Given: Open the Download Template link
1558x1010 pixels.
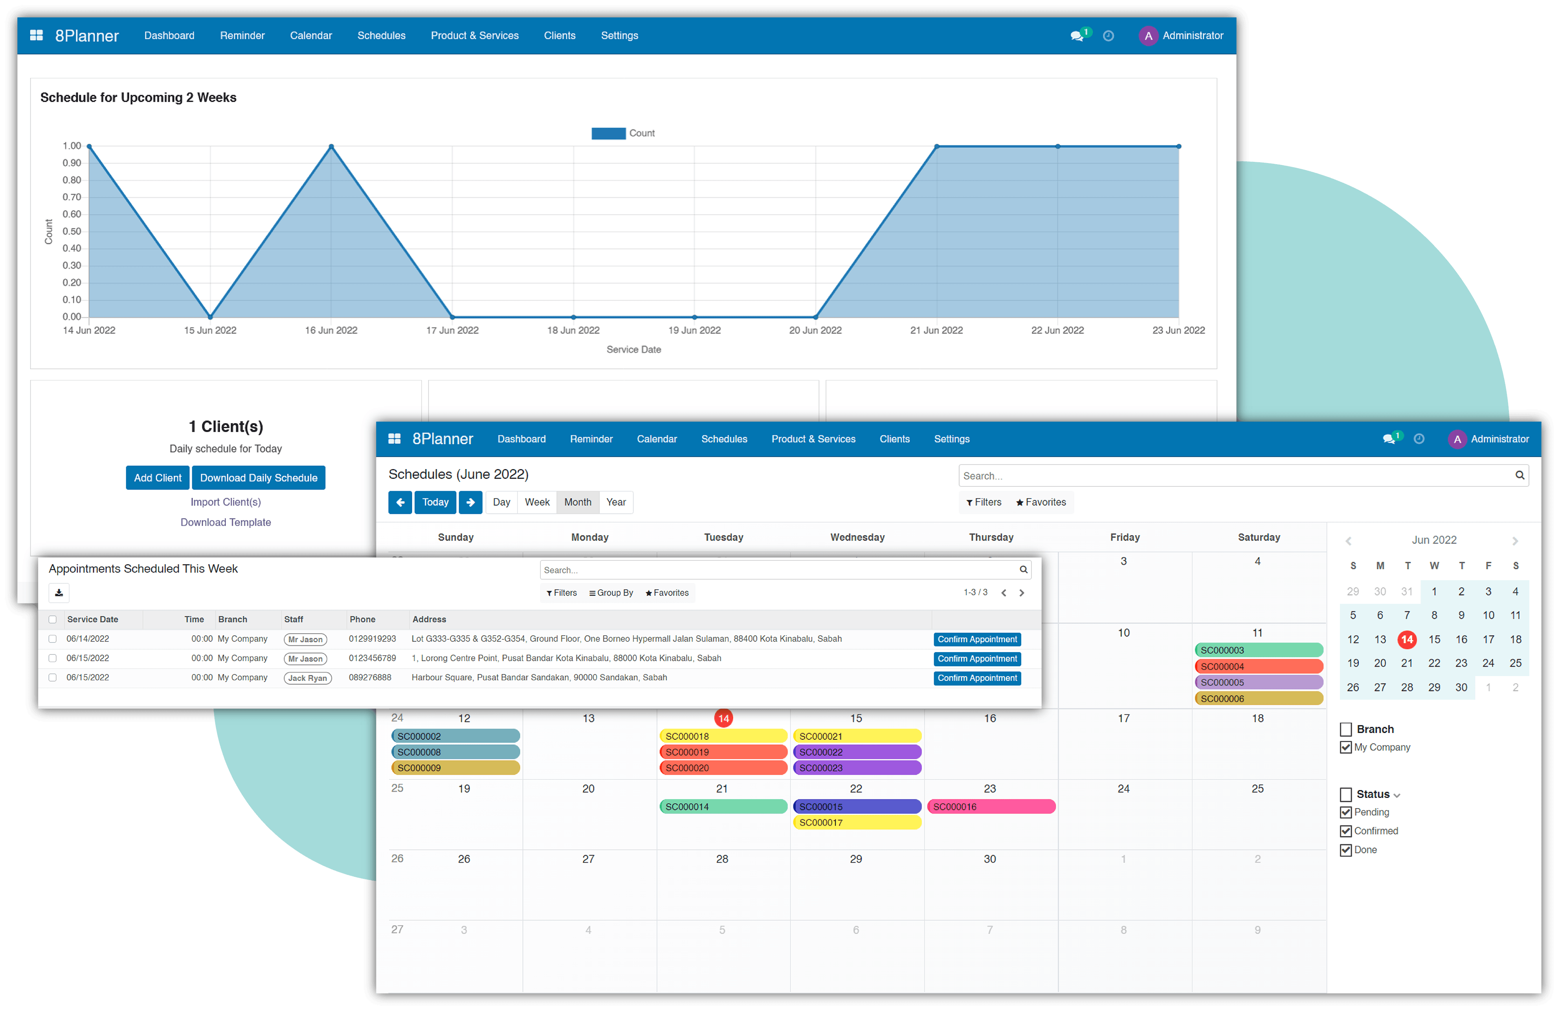Looking at the screenshot, I should (x=225, y=522).
